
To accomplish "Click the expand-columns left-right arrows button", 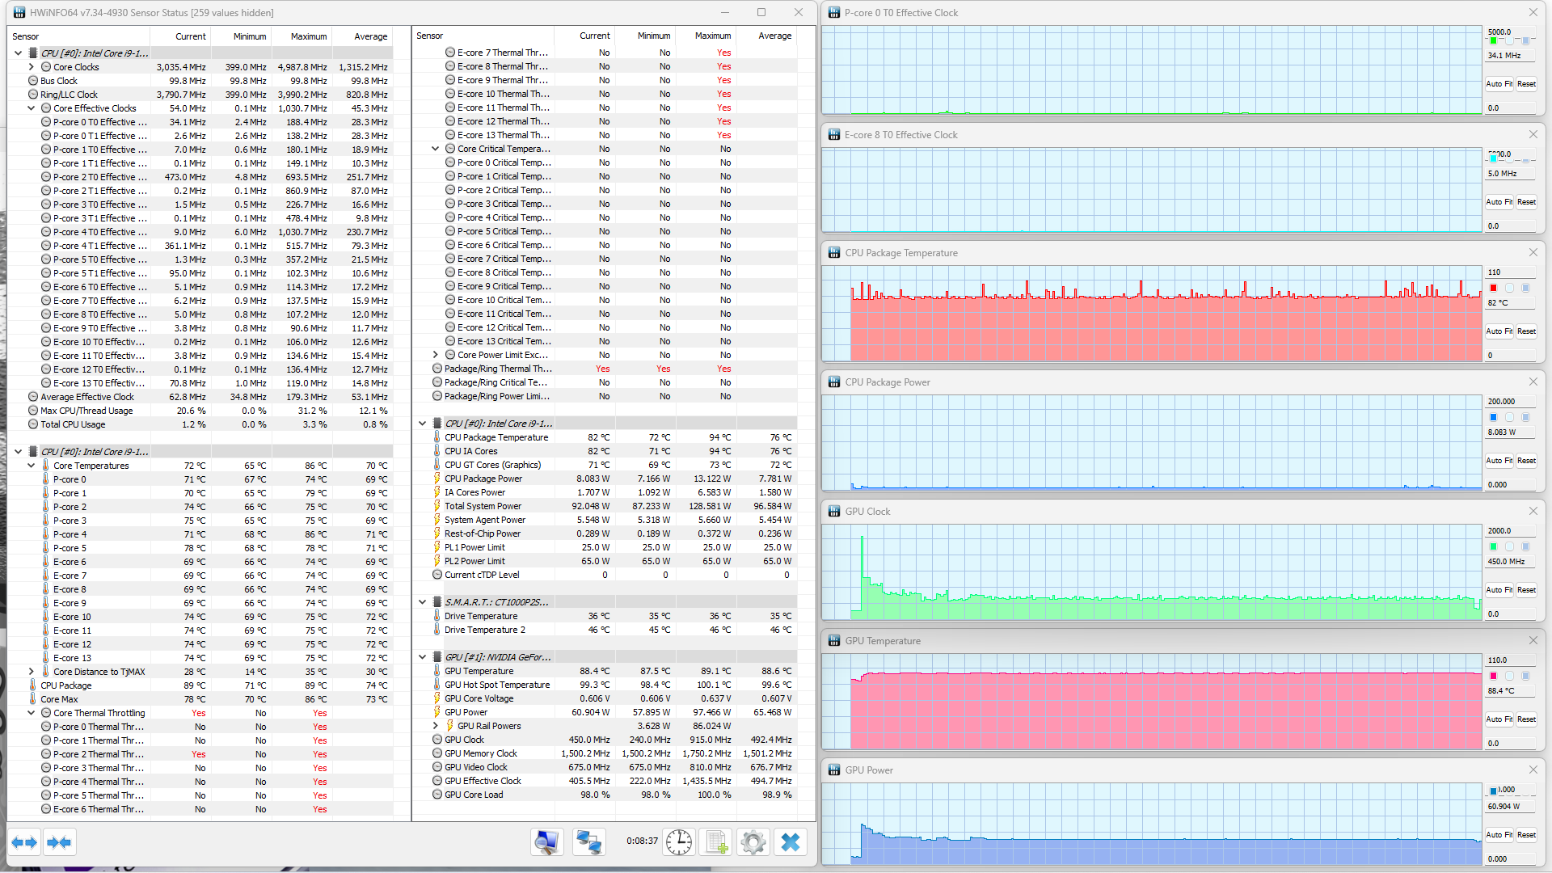I will (24, 842).
